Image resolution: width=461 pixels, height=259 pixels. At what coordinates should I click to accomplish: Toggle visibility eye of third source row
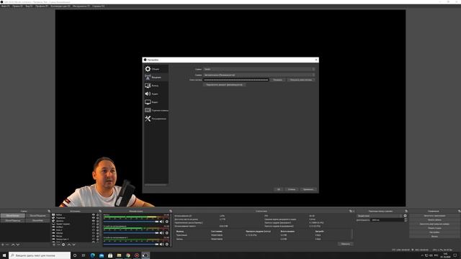94,221
